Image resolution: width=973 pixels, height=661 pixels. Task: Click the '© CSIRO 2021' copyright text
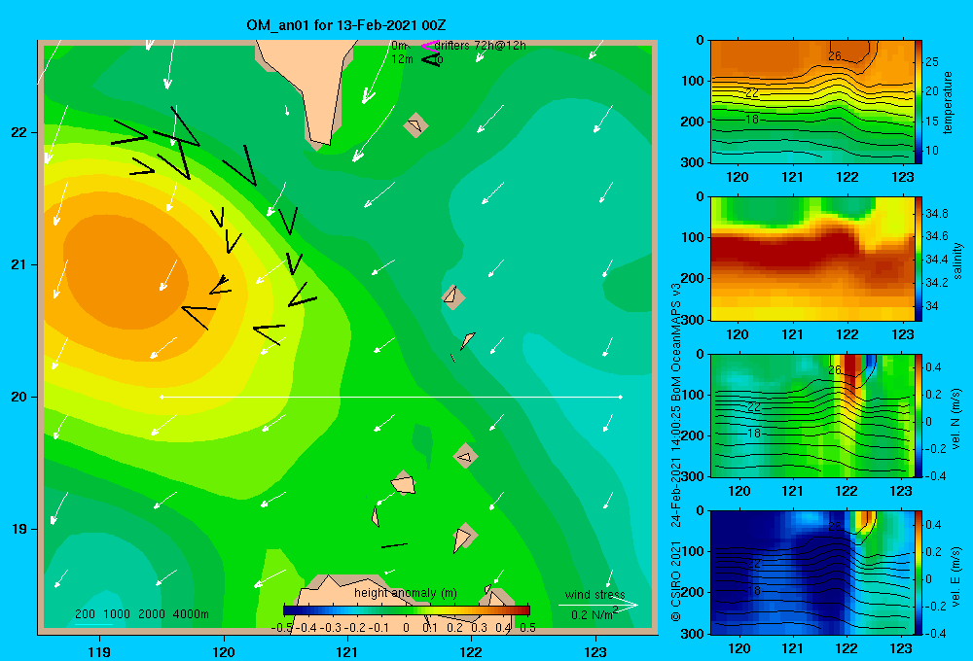676,581
